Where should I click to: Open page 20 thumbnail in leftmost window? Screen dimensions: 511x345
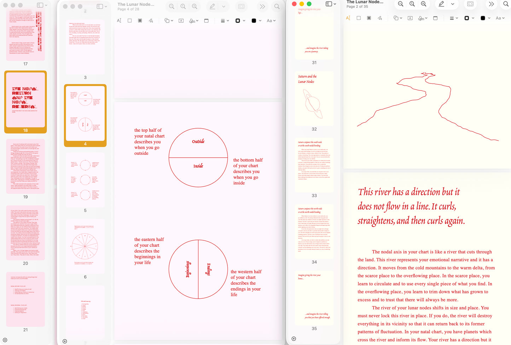(25, 233)
